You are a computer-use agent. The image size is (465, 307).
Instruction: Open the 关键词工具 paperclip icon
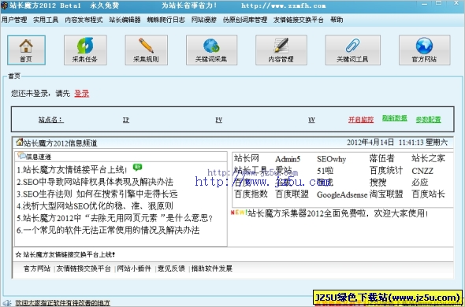352,50
